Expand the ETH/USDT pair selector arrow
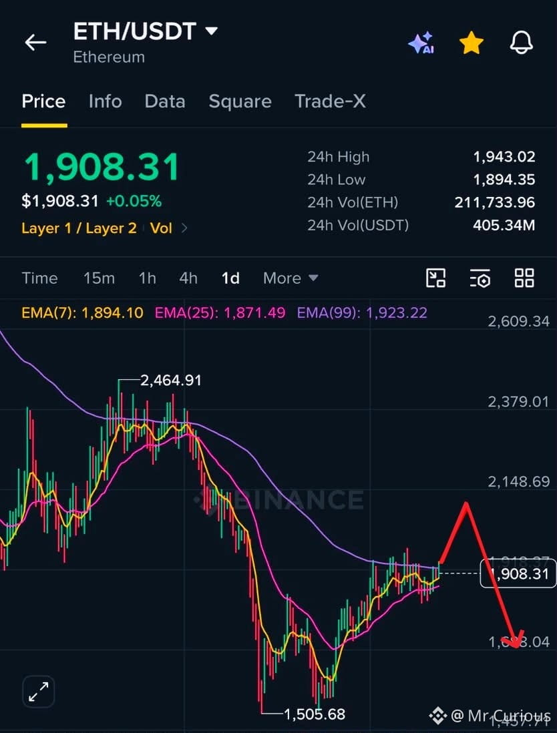 point(212,31)
